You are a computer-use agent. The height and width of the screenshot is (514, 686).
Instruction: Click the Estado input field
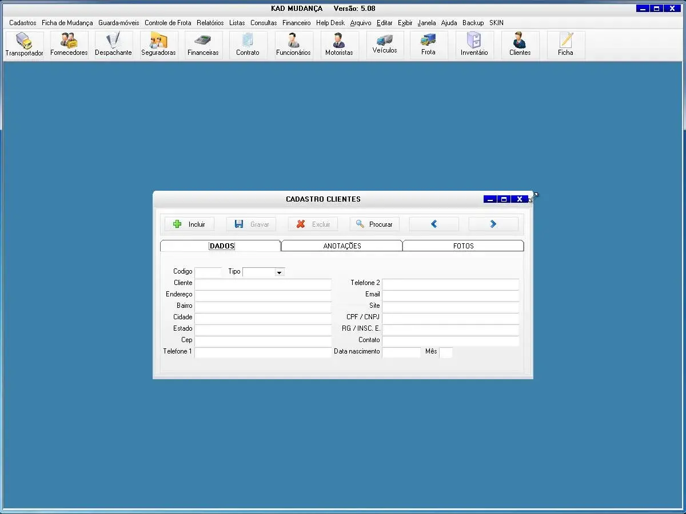[x=263, y=330]
